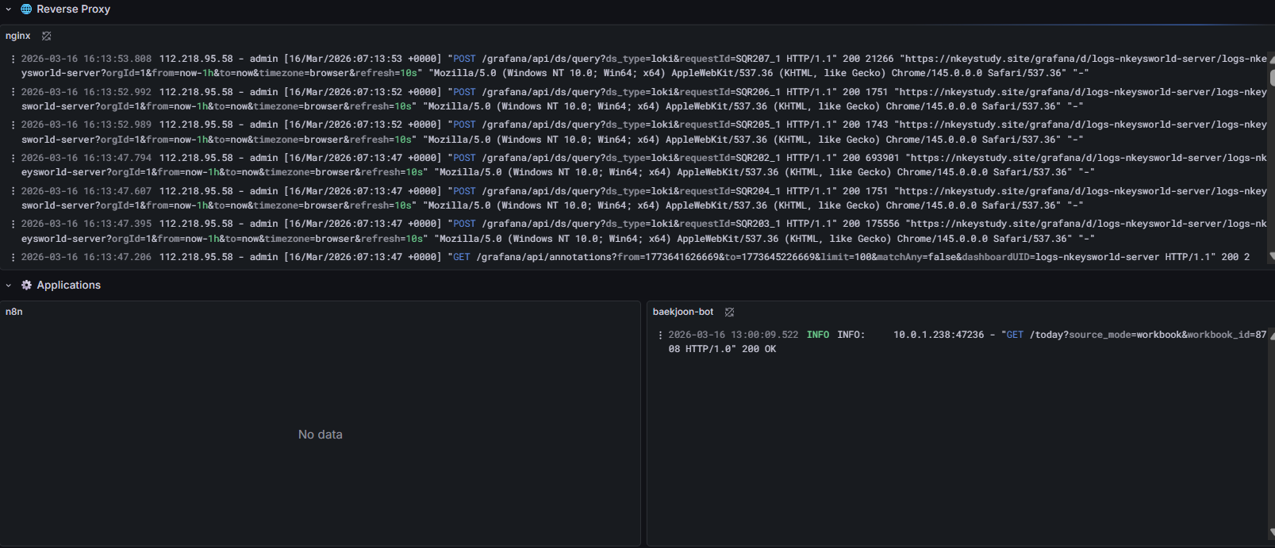
Task: Open the nginx panel title menu
Action: click(x=18, y=36)
